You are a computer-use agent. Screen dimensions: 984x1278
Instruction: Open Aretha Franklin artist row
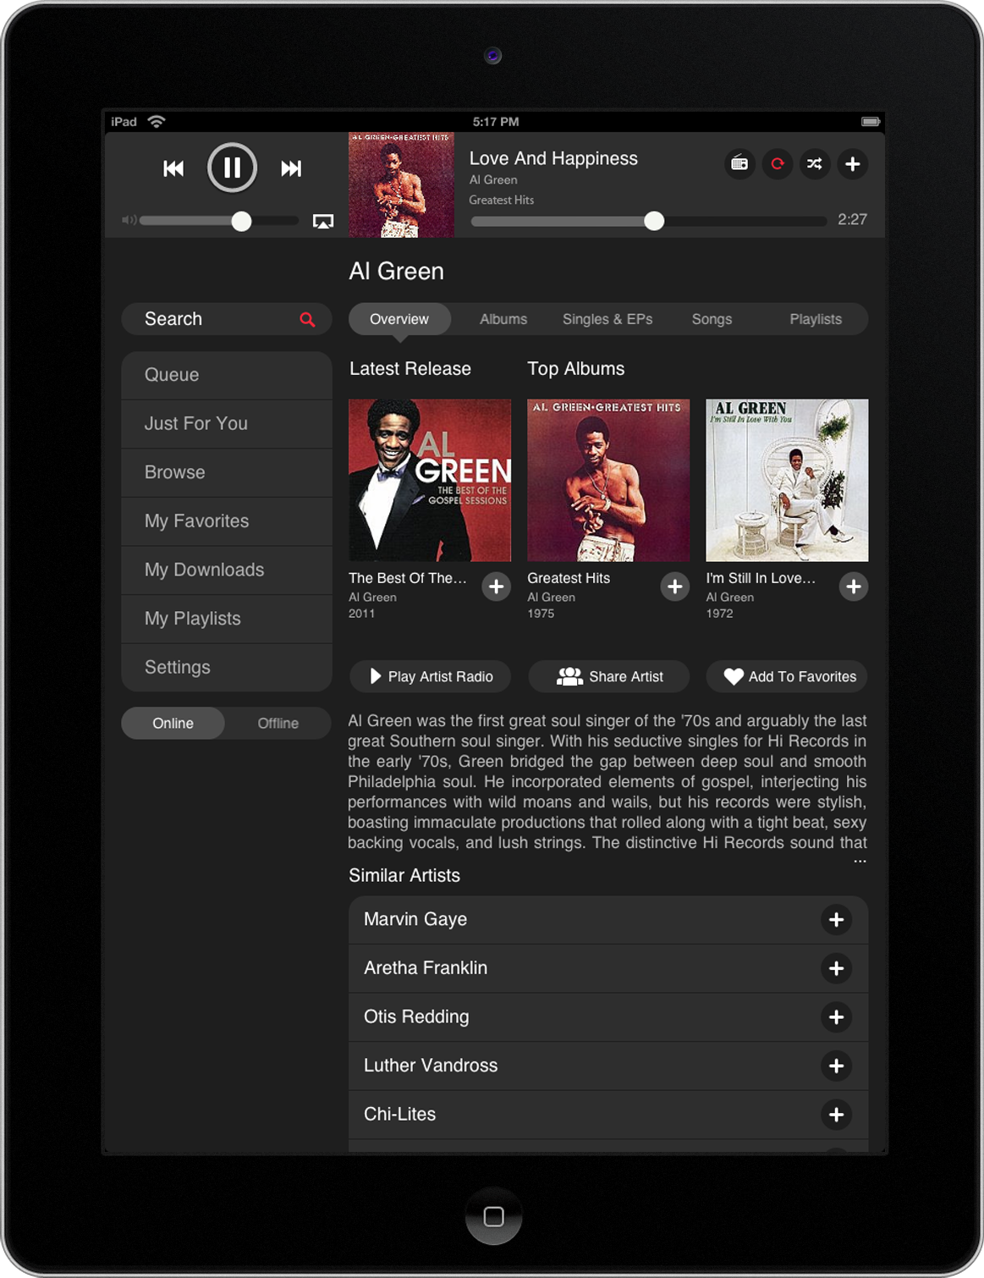click(608, 968)
